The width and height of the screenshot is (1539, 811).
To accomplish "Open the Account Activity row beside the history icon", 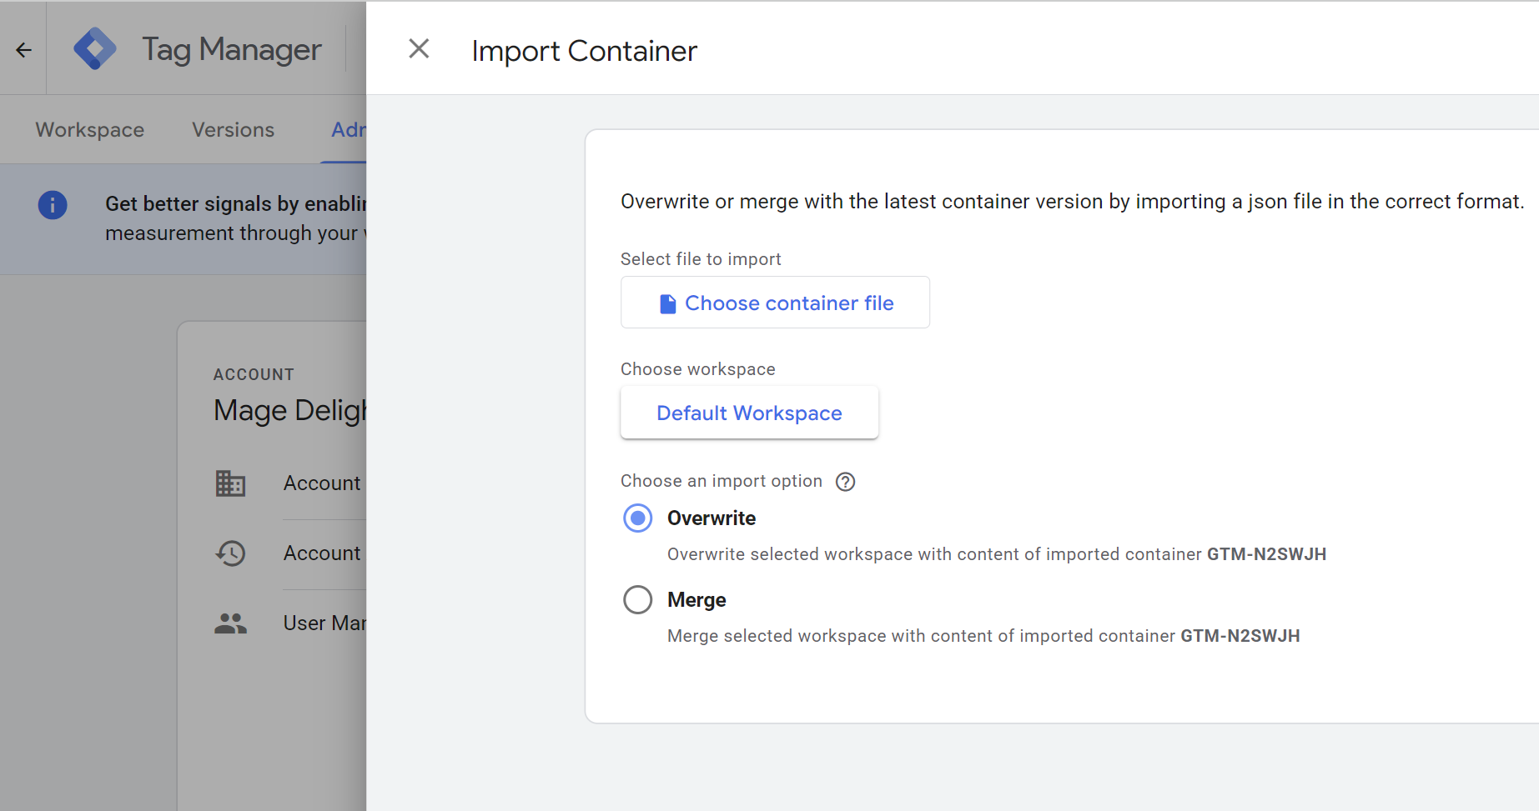I will tap(322, 553).
